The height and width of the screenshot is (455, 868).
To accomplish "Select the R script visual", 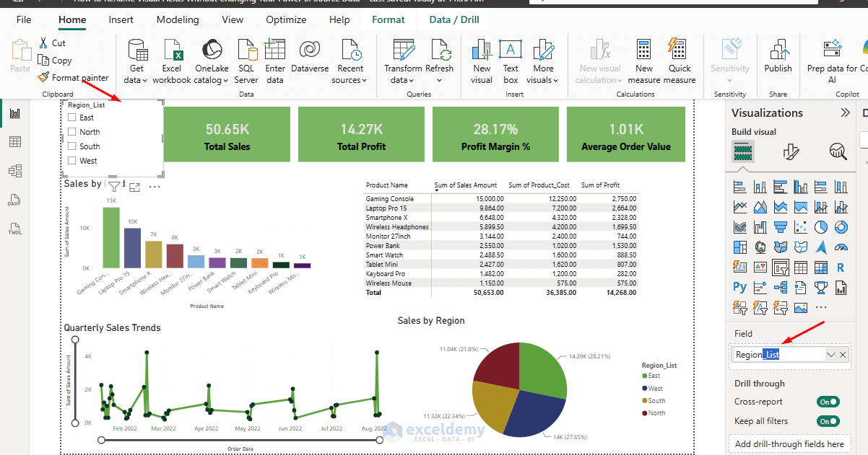I will pos(841,268).
